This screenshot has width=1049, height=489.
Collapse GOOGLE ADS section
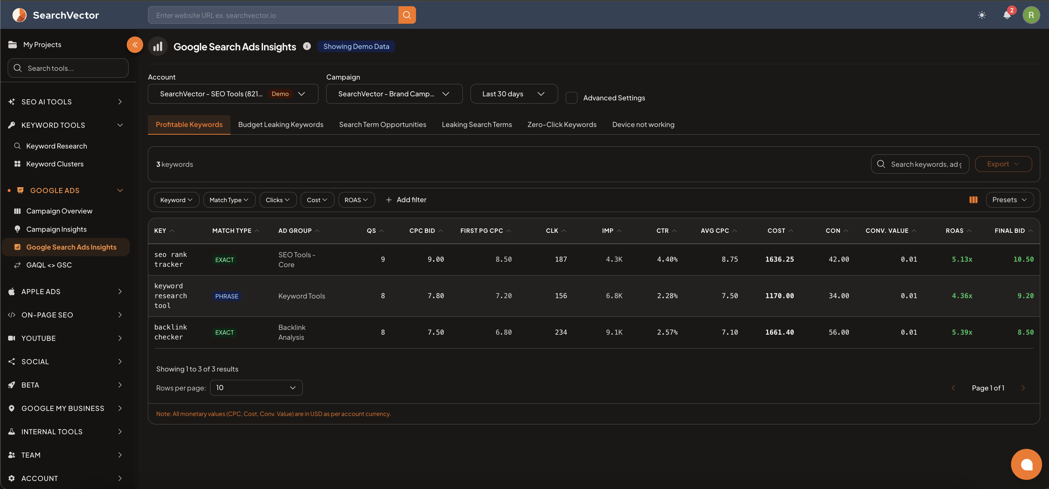pos(65,190)
